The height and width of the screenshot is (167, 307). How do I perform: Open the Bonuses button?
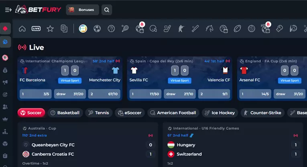[82, 10]
